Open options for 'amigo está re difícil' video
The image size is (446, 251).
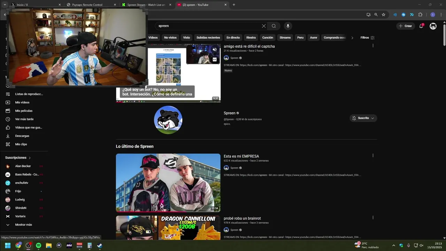click(373, 46)
